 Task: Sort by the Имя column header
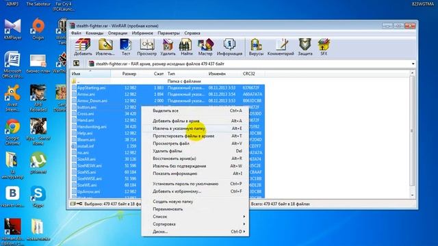pos(90,74)
